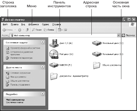Viewport: 137px width, 111px height.
Task: Collapse the Системные задачи panel
Action: pyautogui.click(x=42, y=42)
